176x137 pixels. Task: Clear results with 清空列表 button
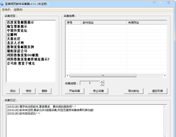[x=158, y=91]
